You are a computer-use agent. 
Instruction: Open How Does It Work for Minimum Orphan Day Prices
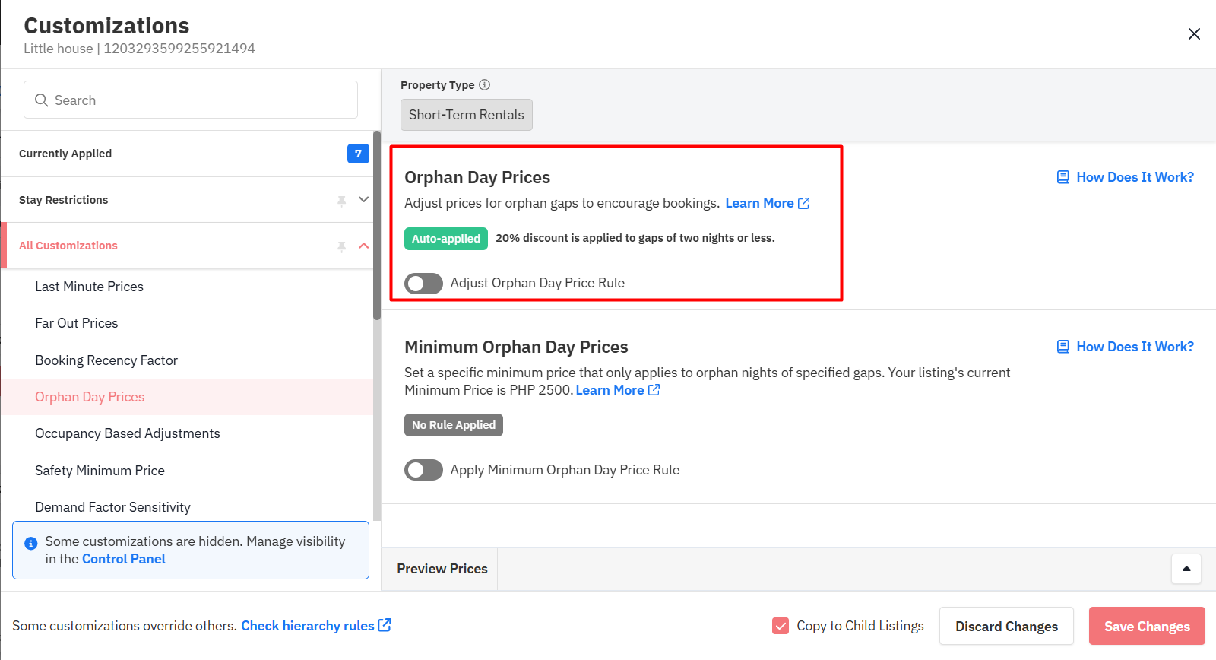(x=1135, y=347)
